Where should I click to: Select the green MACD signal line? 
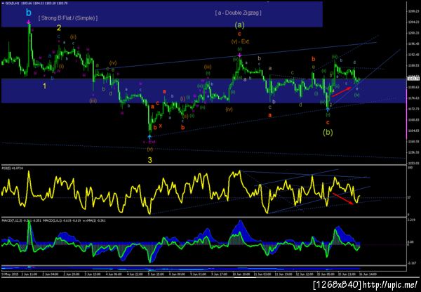[181, 243]
